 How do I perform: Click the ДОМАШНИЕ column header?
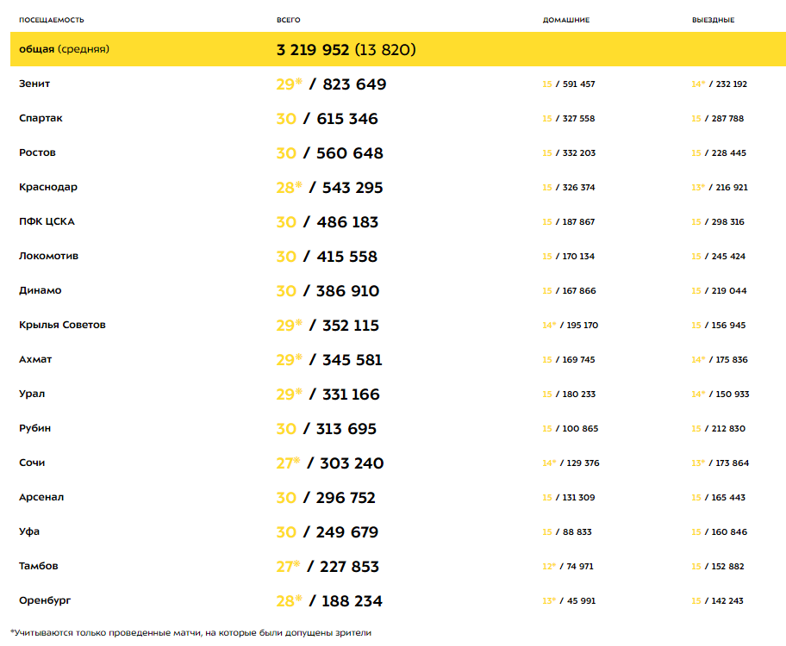pyautogui.click(x=566, y=20)
